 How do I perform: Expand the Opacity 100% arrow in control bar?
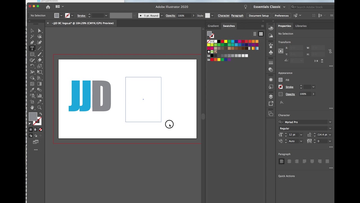coord(193,16)
